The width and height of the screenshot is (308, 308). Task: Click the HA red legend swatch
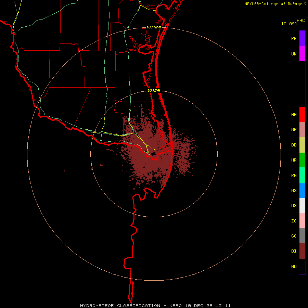pyautogui.click(x=302, y=114)
